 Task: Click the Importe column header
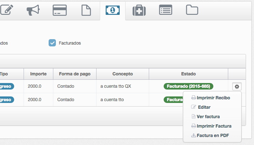coord(38,74)
